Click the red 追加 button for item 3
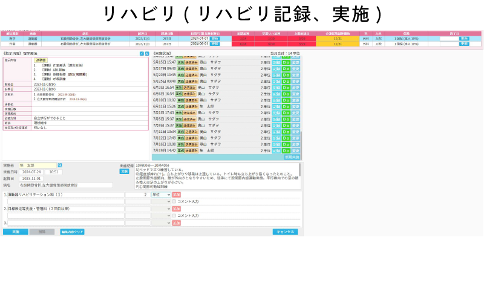 [176, 223]
